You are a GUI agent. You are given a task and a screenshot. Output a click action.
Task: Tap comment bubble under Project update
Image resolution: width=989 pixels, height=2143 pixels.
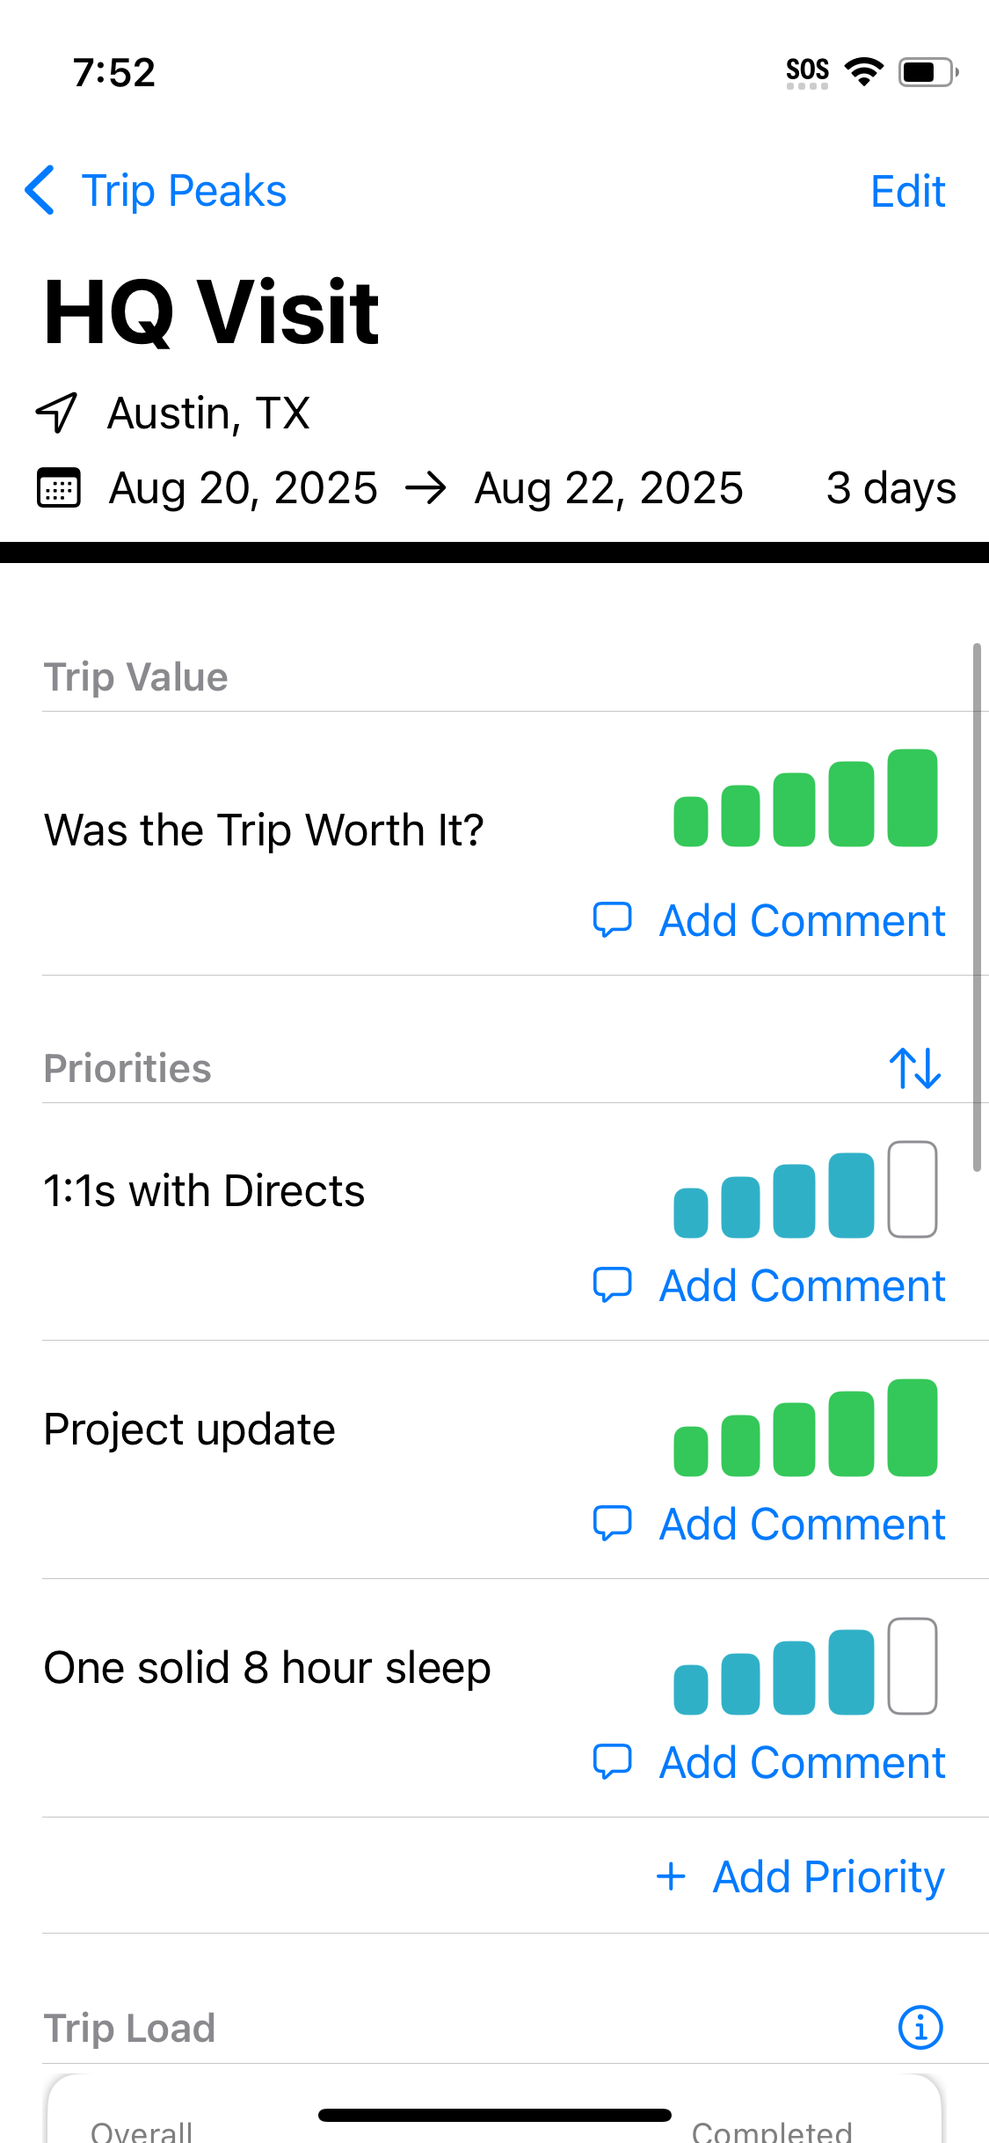point(613,1524)
